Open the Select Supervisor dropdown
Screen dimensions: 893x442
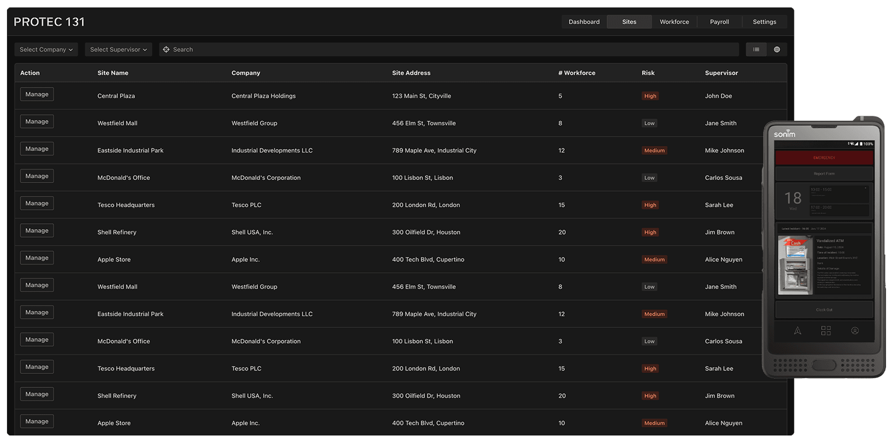click(x=119, y=49)
